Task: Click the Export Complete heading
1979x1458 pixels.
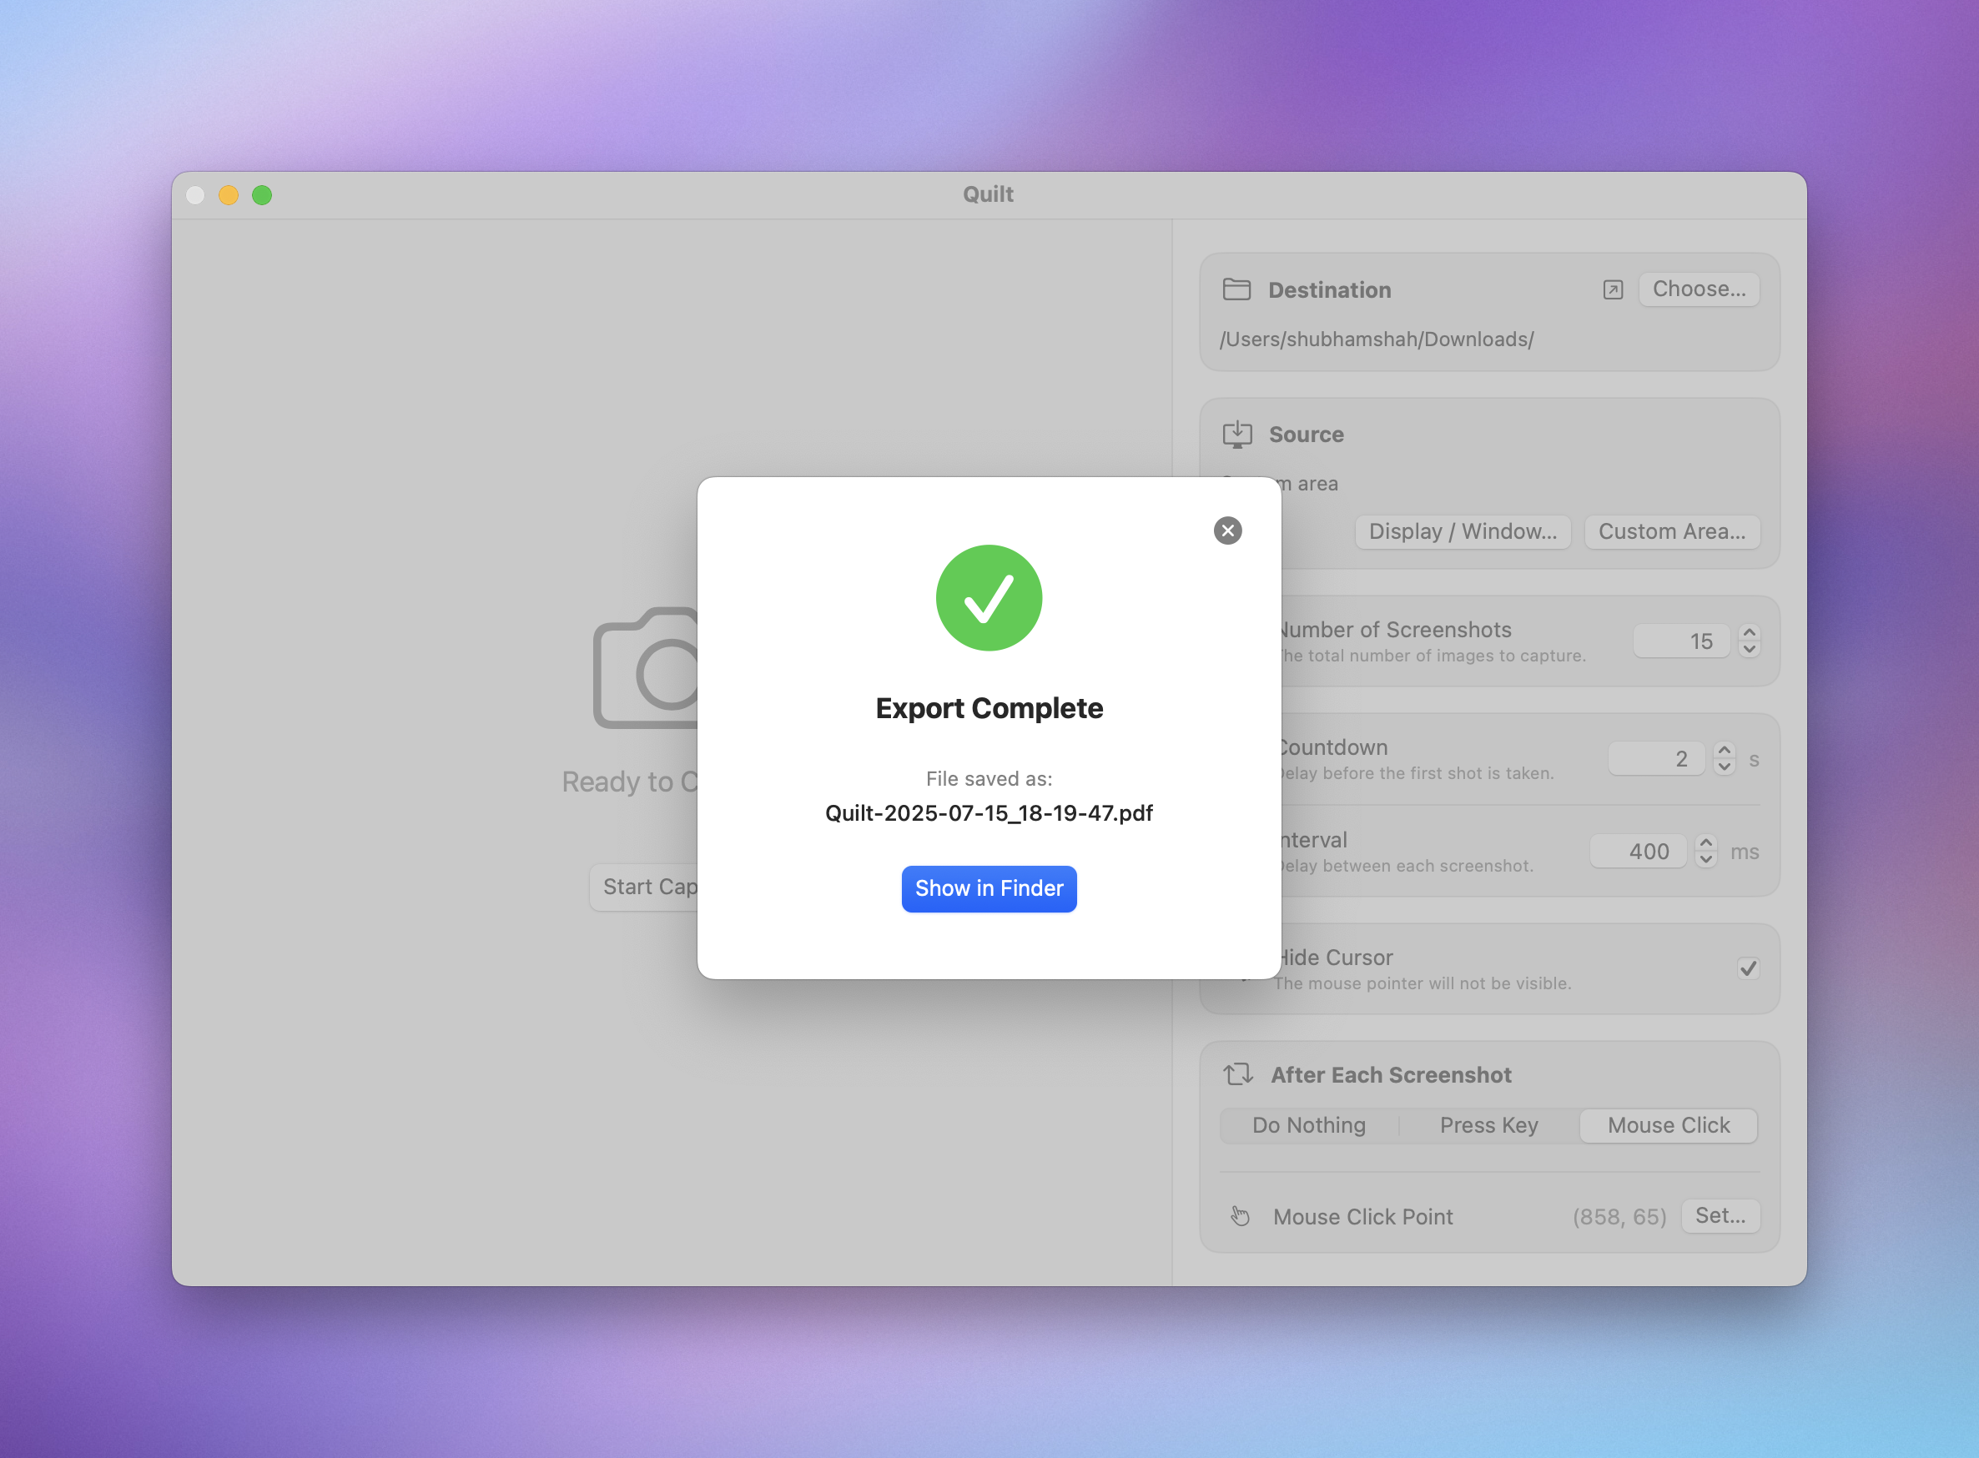Action: pos(989,708)
